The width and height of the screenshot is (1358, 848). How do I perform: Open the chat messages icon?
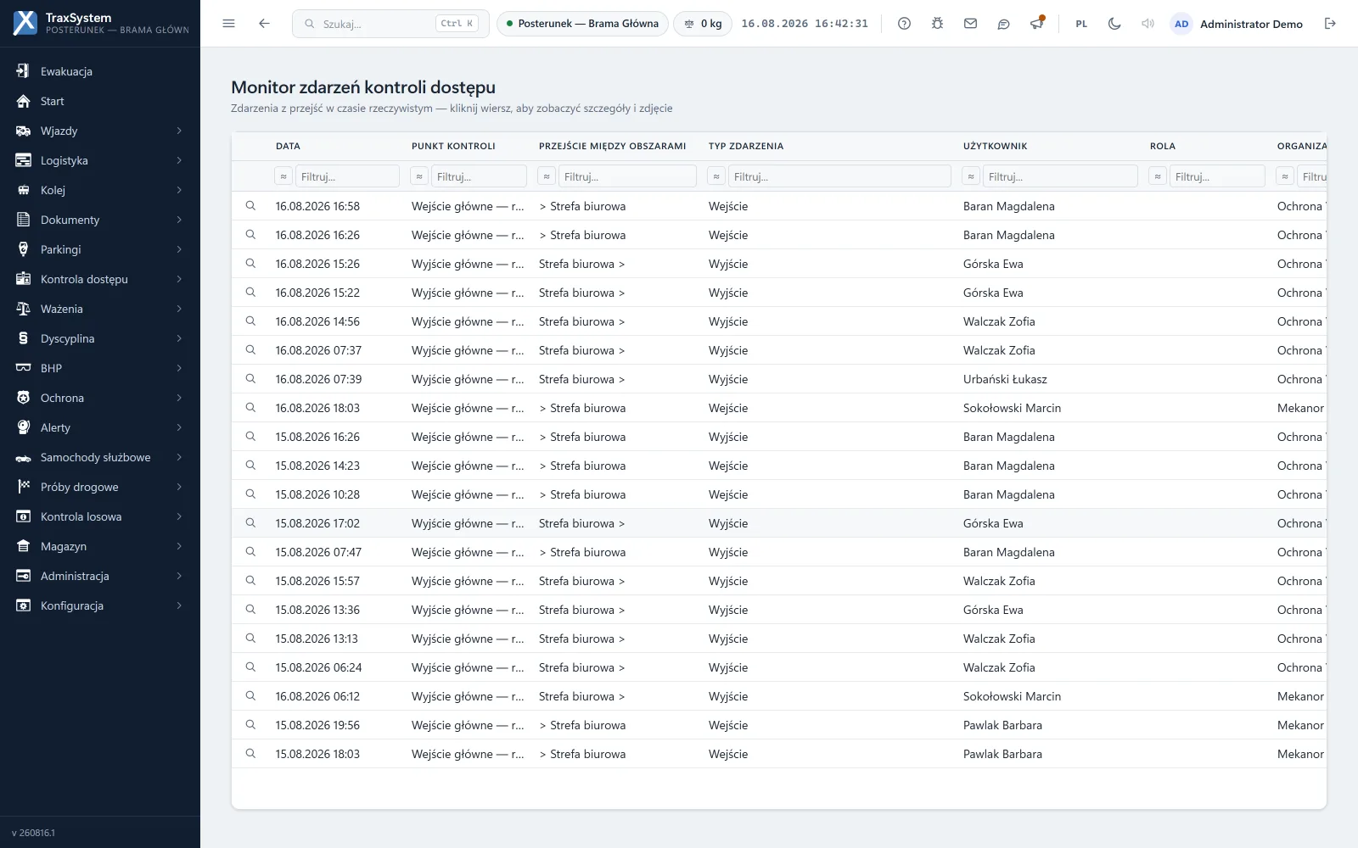click(1003, 24)
